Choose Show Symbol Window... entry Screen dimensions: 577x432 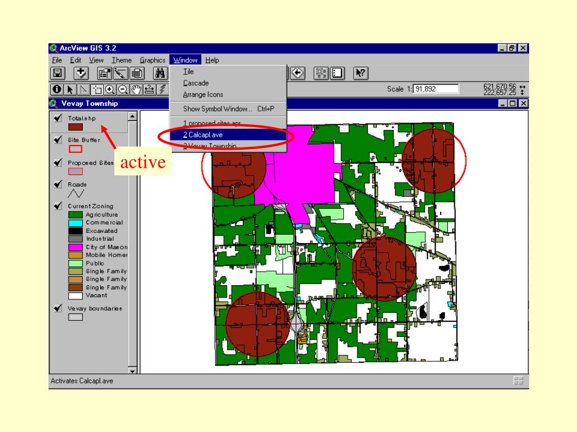[228, 109]
